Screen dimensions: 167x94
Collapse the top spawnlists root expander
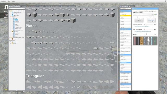pos(9,11)
